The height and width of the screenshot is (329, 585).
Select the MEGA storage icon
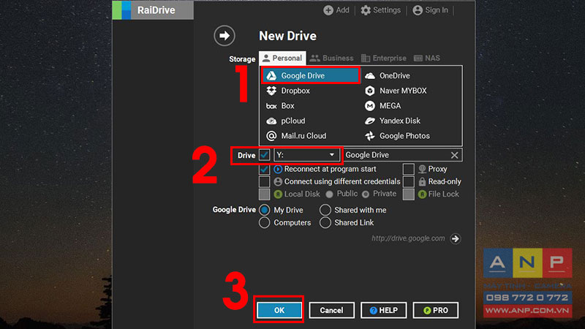370,106
